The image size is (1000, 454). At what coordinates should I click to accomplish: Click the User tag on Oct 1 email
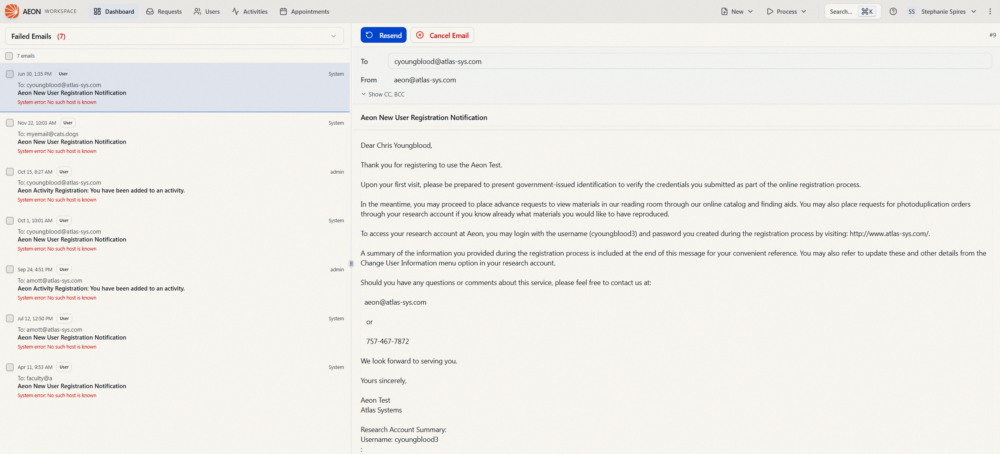pos(64,220)
